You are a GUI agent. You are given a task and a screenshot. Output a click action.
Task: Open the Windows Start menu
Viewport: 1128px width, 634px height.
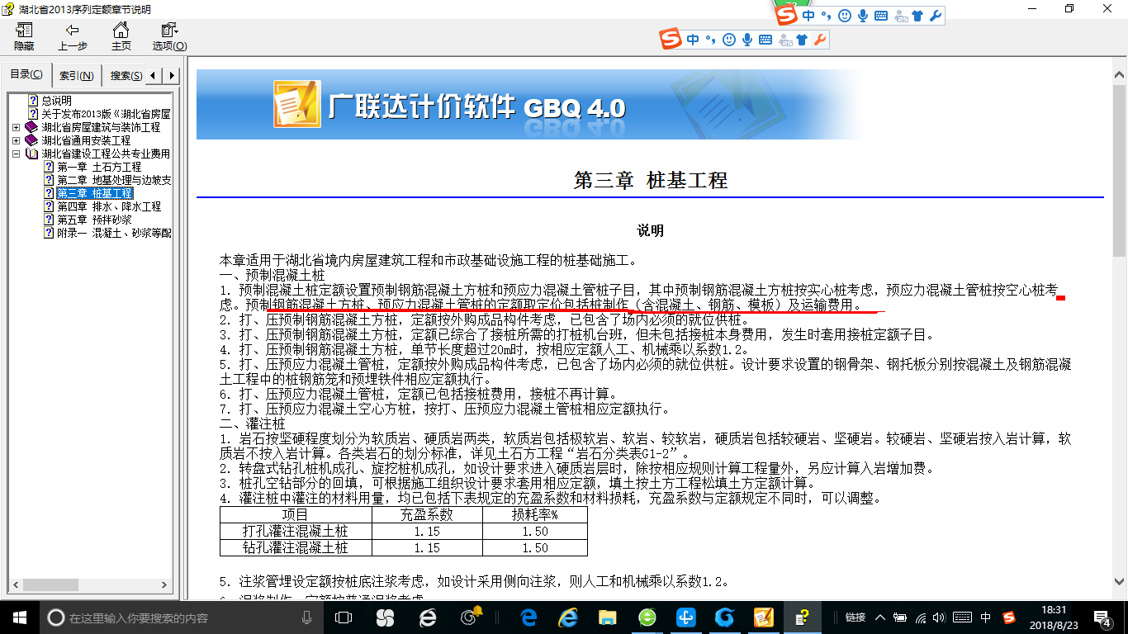click(x=19, y=617)
